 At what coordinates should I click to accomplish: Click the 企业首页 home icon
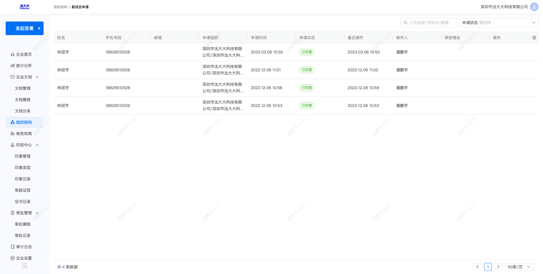click(12, 54)
